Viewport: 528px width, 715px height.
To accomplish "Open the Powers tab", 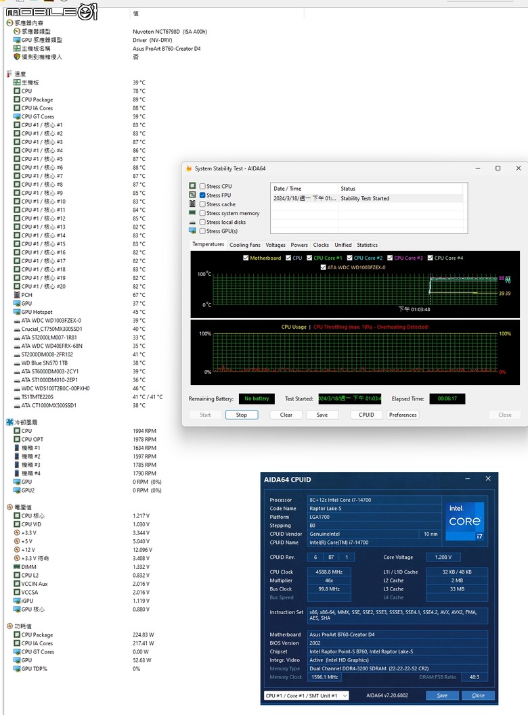I will [299, 245].
